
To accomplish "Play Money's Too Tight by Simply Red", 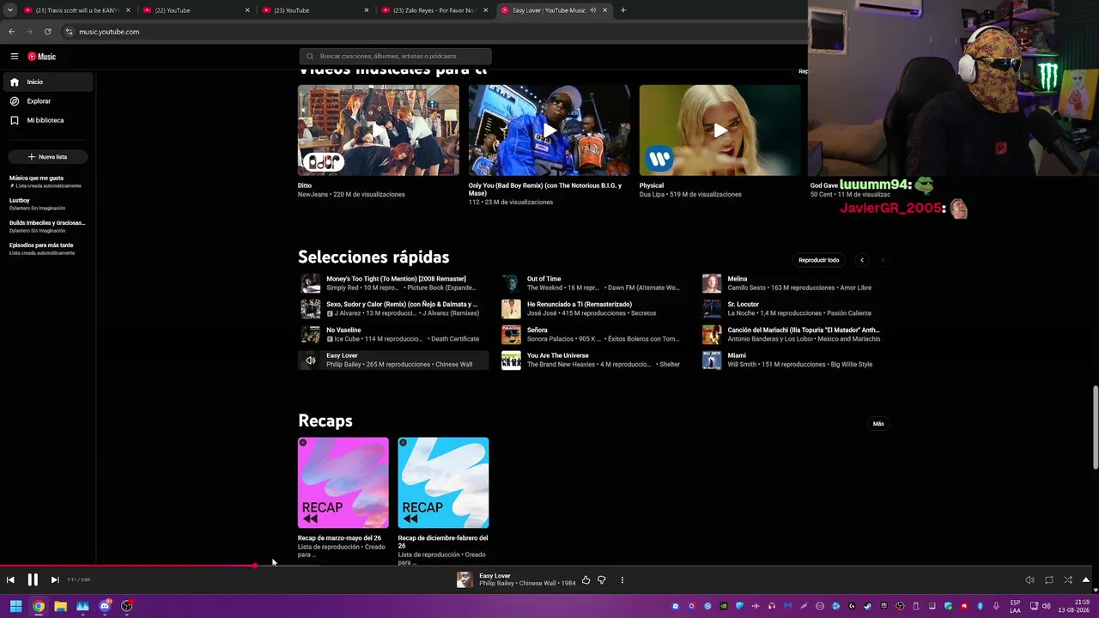I will pos(394,283).
